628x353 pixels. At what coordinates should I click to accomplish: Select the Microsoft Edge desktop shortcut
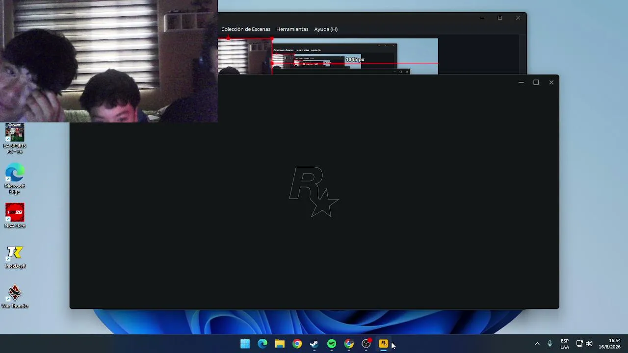[x=15, y=179]
